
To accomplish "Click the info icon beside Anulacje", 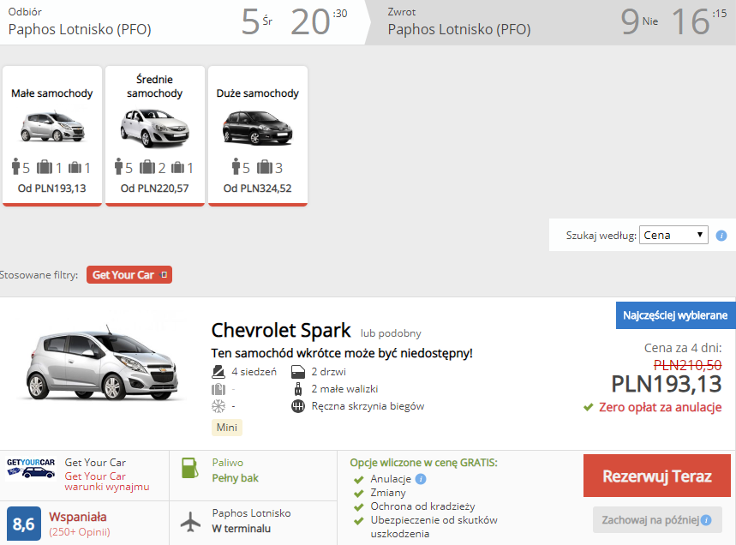I will point(421,479).
